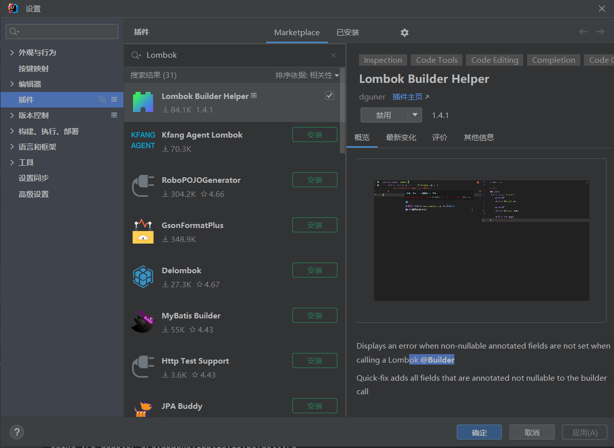Close the 设置 dialog window
Viewport: 614px width, 448px height.
coord(602,9)
